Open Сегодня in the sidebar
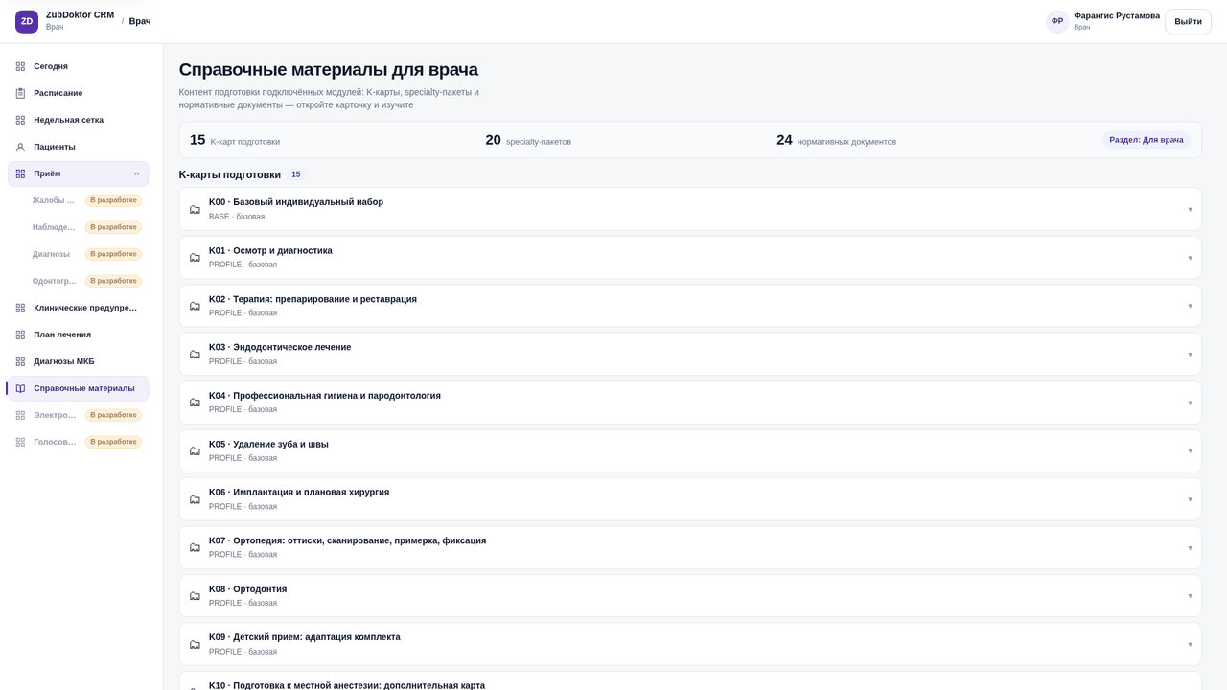The height and width of the screenshot is (690, 1227). (x=78, y=66)
